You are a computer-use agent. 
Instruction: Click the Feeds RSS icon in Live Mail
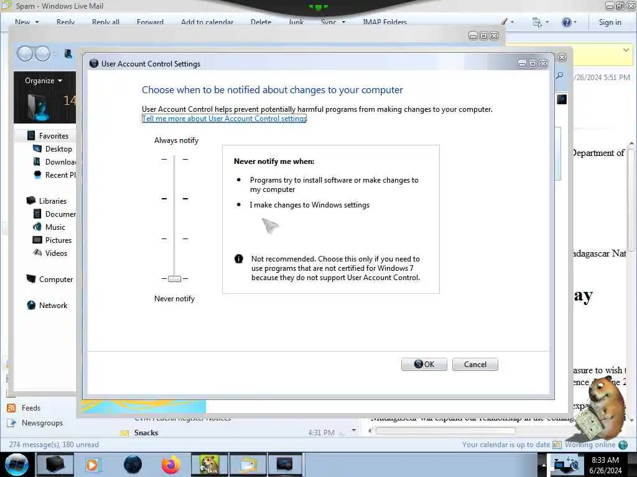(11, 407)
